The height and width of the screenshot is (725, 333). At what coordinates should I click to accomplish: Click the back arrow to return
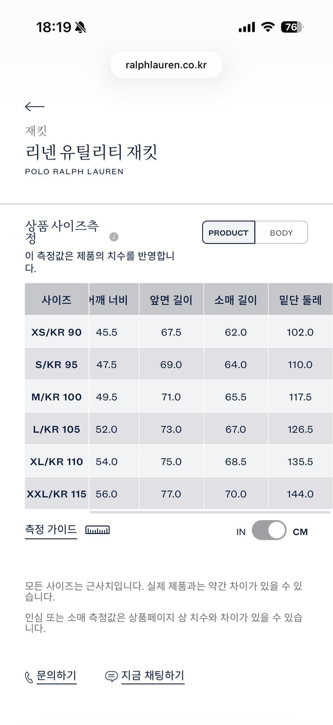(x=34, y=106)
